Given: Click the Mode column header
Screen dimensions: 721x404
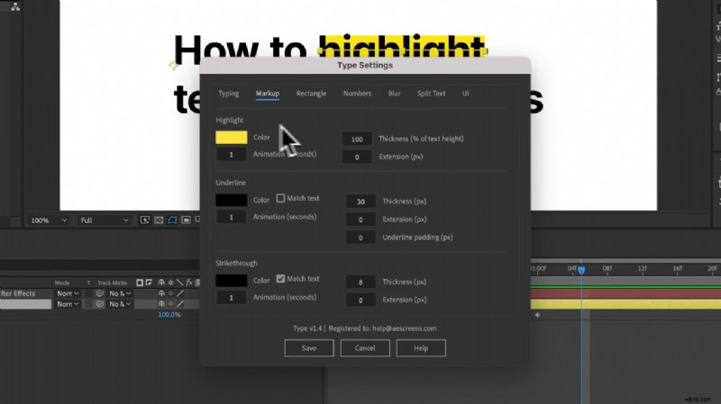Looking at the screenshot, I should 62,283.
